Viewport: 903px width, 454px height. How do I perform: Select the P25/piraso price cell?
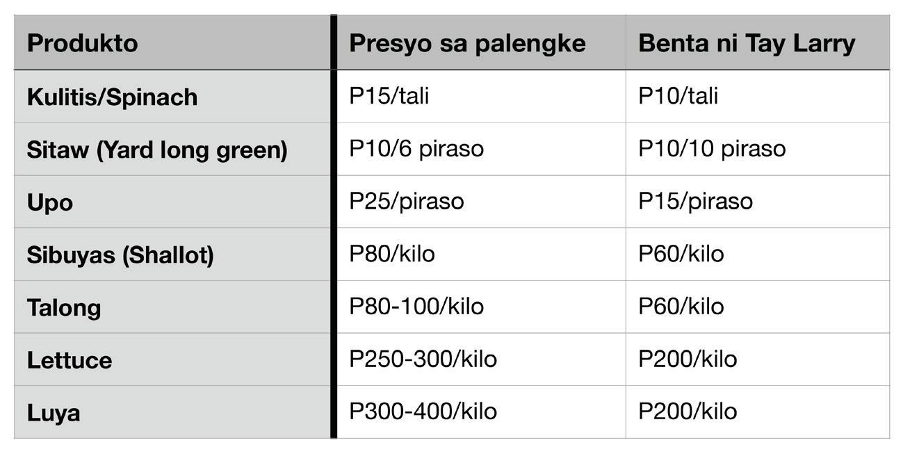coord(481,202)
